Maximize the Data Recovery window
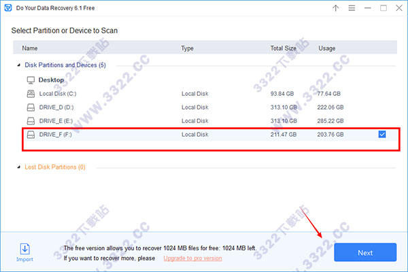Viewport: 408px width, 272px height. pyautogui.click(x=384, y=8)
